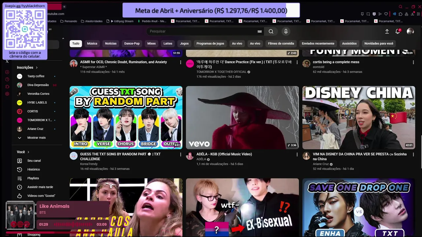The width and height of the screenshot is (422, 237).
Task: Open the ad blocker shield icon
Action: [374, 14]
